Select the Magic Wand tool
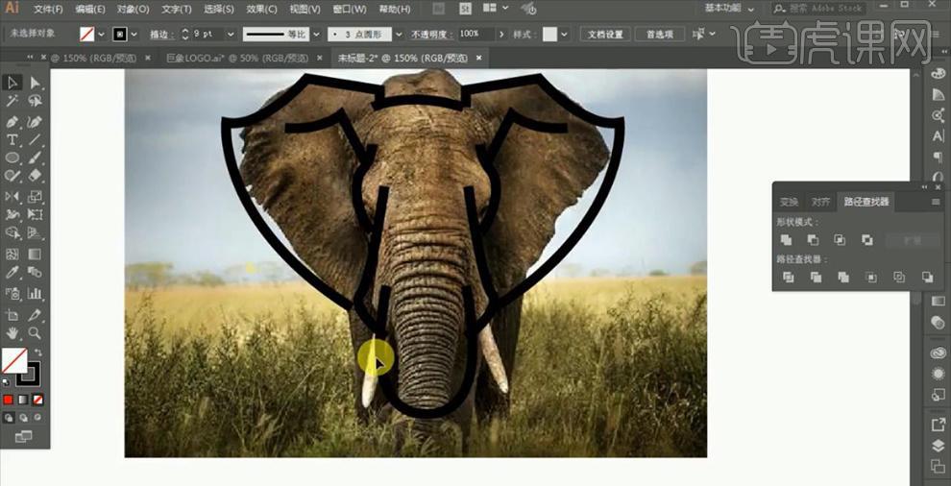Viewport: 951px width, 486px height. (x=12, y=101)
